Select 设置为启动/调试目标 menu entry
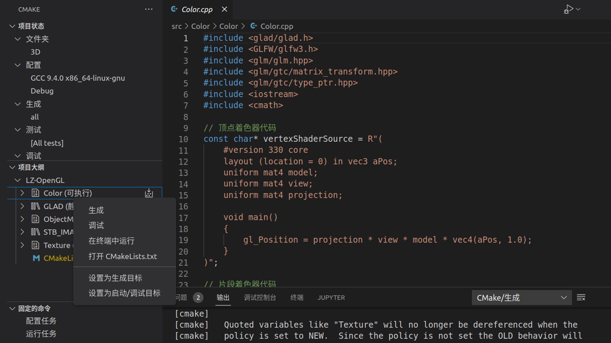The width and height of the screenshot is (611, 343). 124,293
